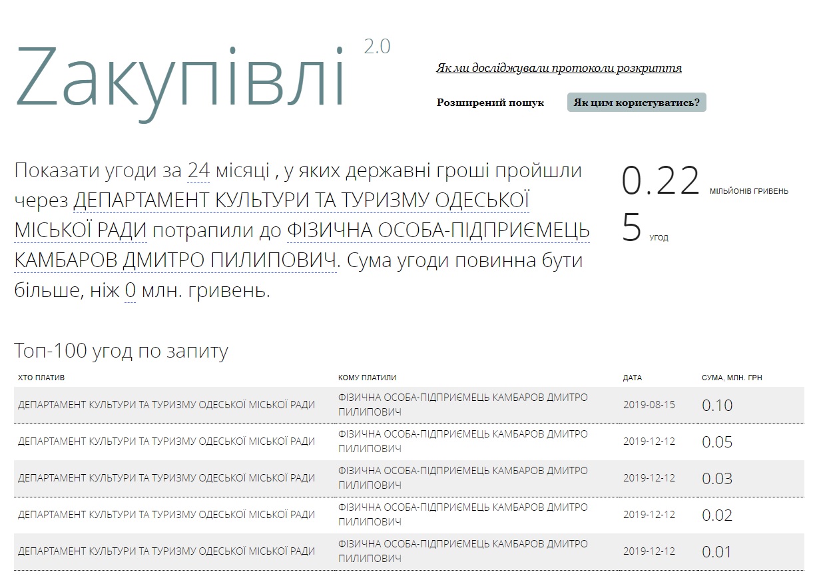Click date 2019-08-15
The width and height of the screenshot is (813, 584).
click(x=649, y=405)
